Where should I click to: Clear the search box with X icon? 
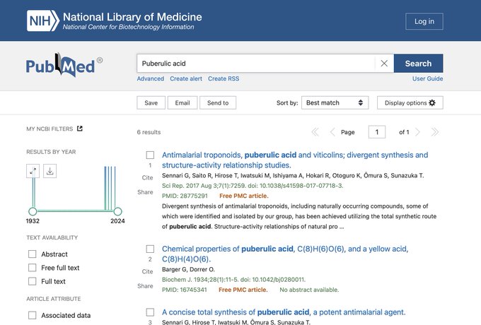pyautogui.click(x=384, y=64)
